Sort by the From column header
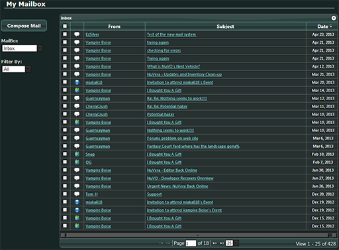339x250 pixels. 115,27
